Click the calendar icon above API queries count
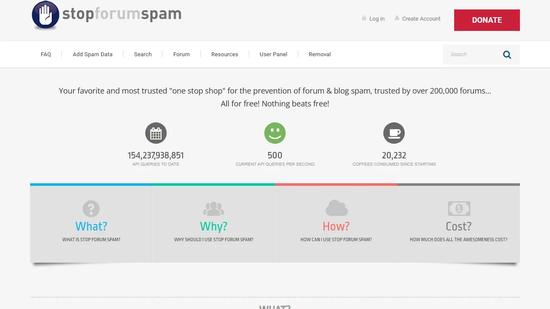Image resolution: width=550 pixels, height=309 pixels. 156,133
